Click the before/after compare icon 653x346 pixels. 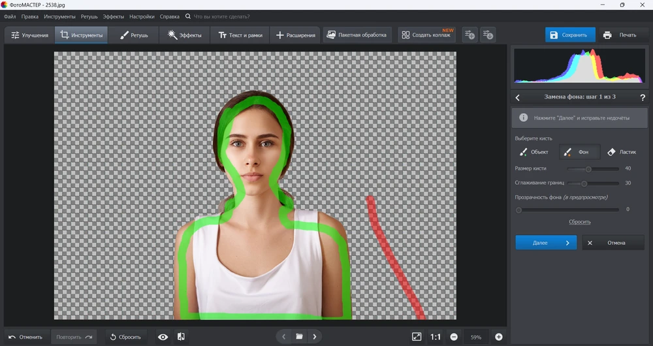181,337
